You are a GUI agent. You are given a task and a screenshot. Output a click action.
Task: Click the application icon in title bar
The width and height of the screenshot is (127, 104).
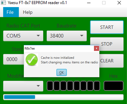pyautogui.click(x=3, y=3)
